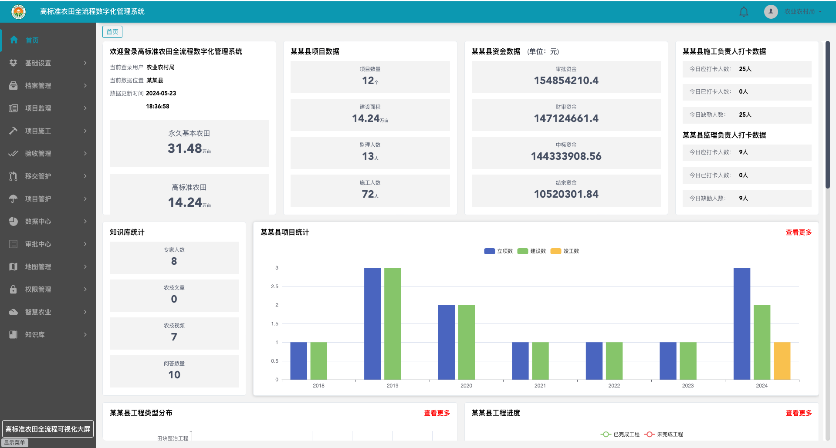Click the 问答数量 10 card

(x=174, y=371)
